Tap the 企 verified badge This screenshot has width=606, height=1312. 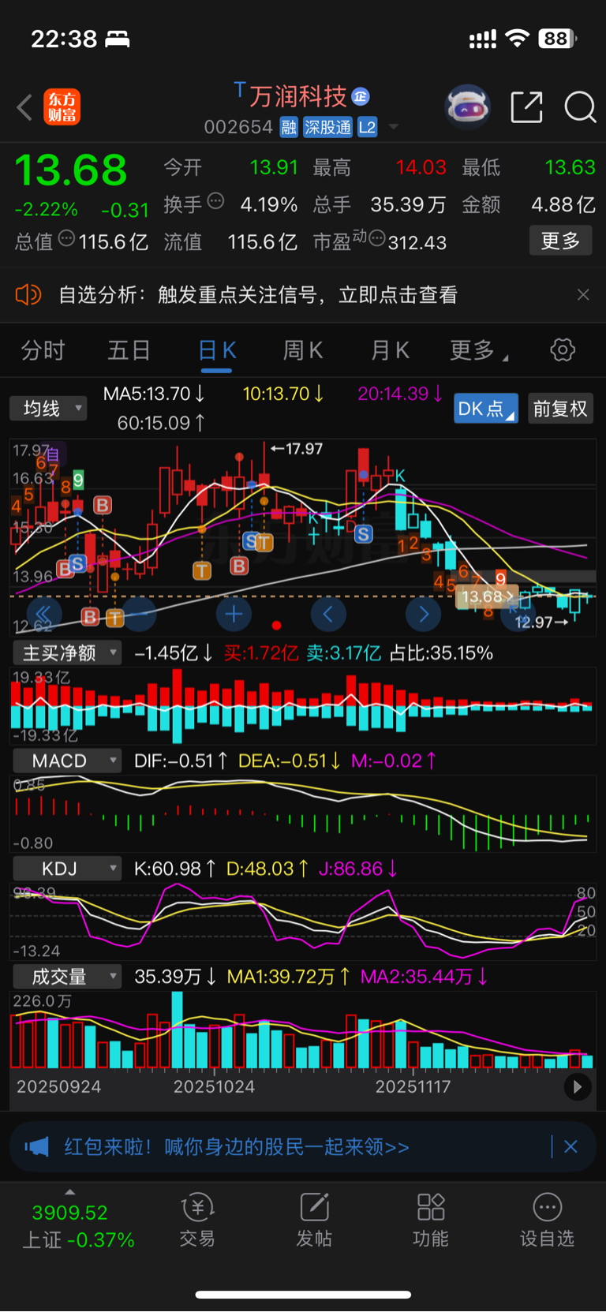[361, 96]
